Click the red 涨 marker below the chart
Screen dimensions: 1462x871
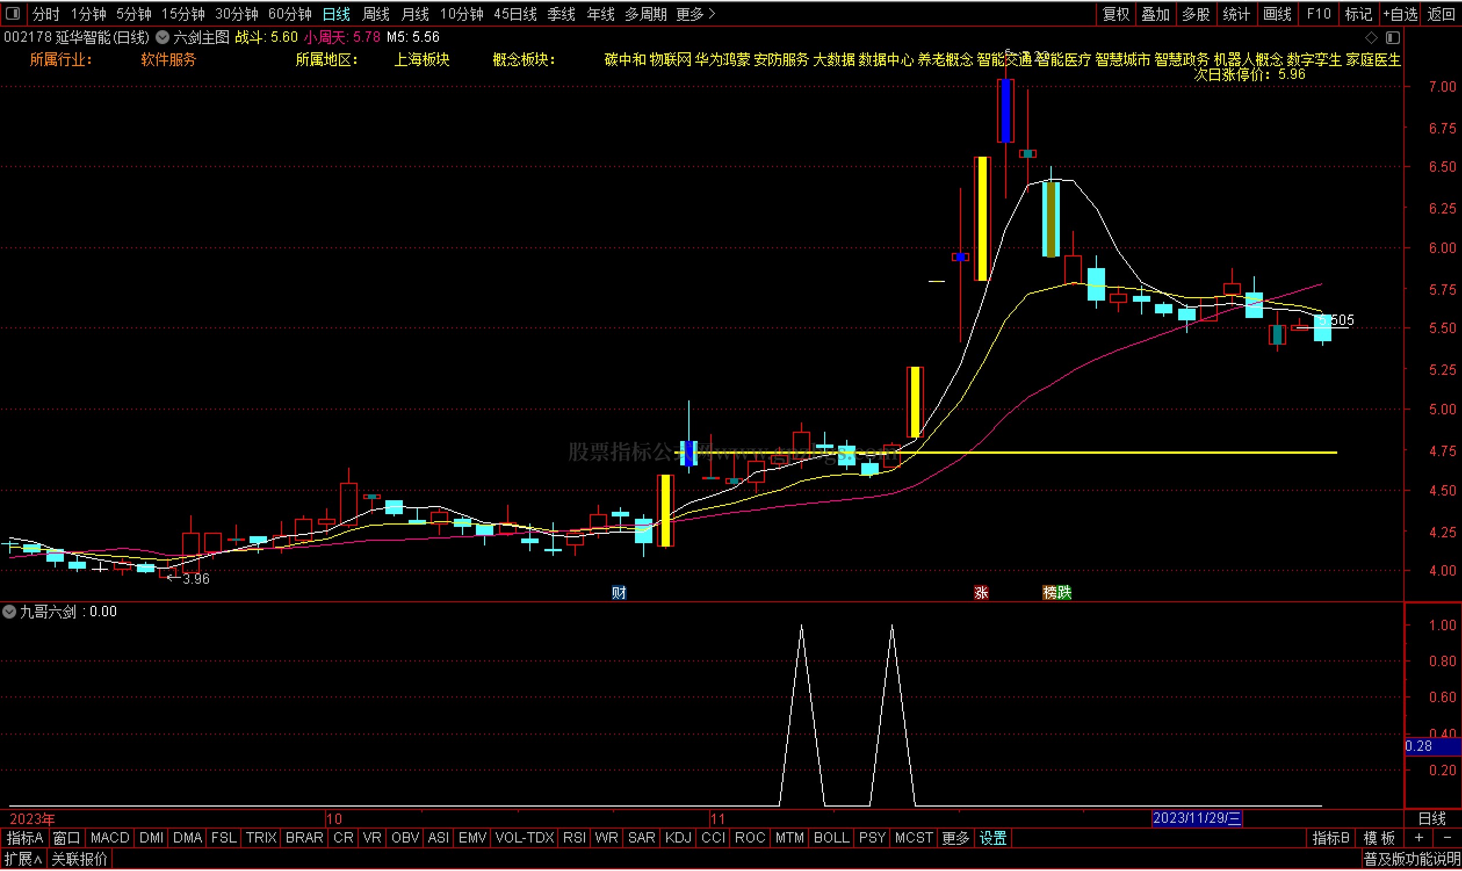tap(981, 593)
